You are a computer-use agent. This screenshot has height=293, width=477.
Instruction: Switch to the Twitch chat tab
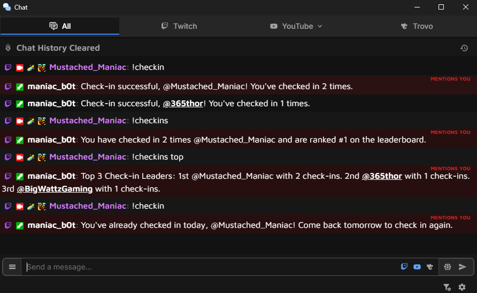(x=179, y=26)
